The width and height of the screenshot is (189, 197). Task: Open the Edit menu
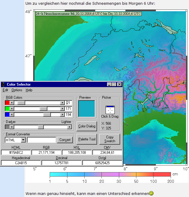pyautogui.click(x=5, y=90)
